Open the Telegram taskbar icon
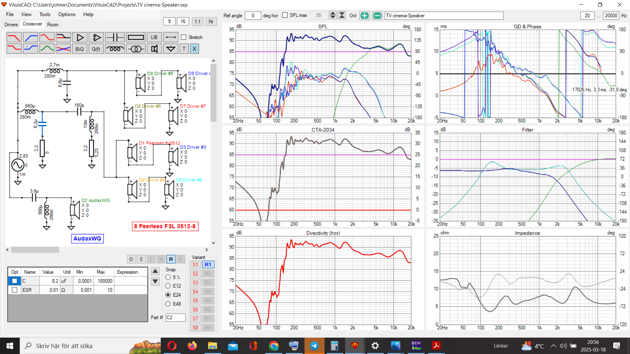 (x=314, y=346)
